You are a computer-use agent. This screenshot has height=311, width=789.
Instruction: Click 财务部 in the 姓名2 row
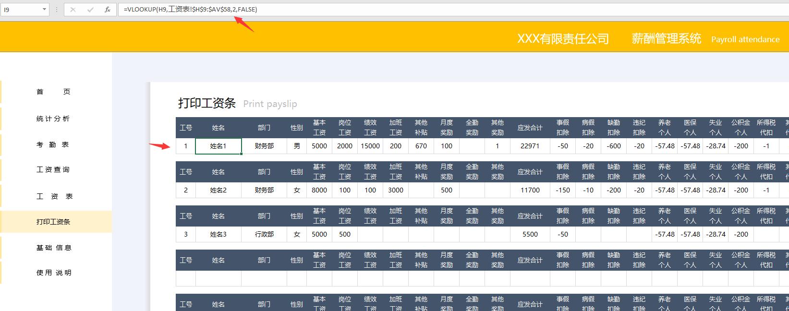264,190
